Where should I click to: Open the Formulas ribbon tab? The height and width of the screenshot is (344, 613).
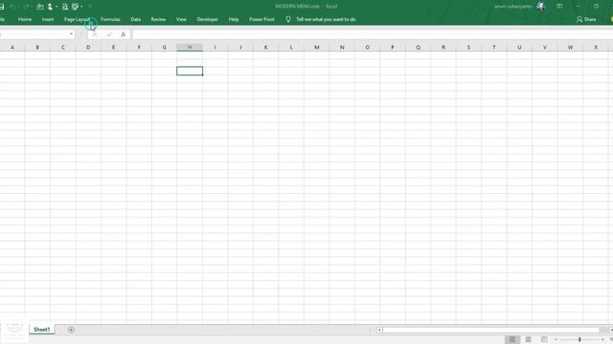click(110, 19)
